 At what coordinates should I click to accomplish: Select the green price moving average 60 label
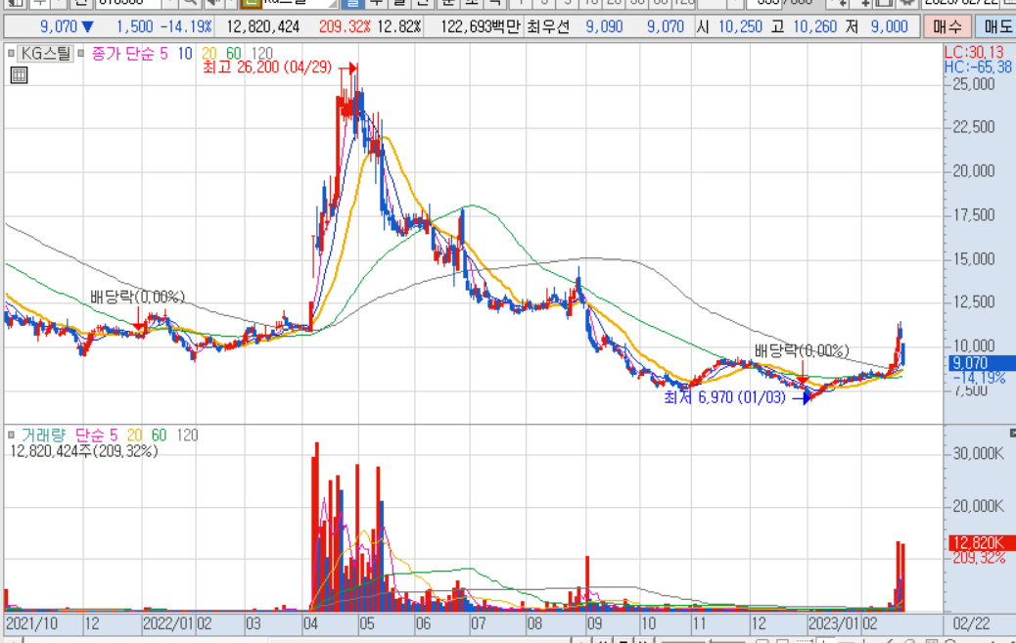point(233,53)
